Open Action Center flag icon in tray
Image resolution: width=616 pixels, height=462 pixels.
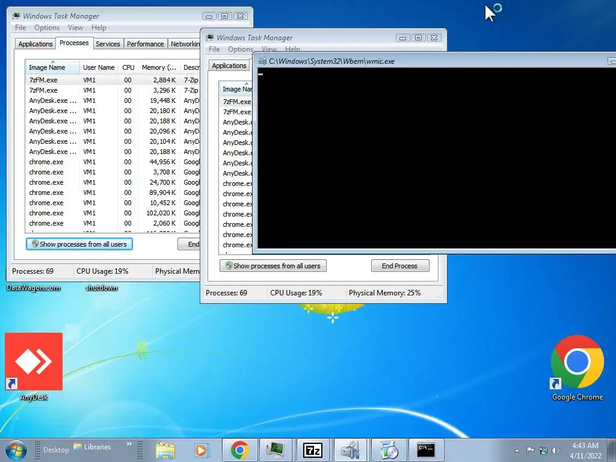coord(530,451)
